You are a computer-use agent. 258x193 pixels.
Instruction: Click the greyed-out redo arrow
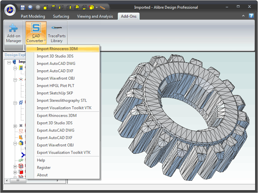[x=38, y=7]
